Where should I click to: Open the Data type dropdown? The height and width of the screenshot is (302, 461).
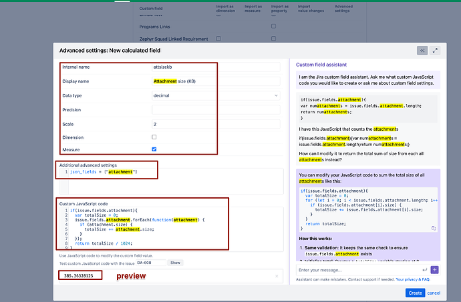click(216, 95)
